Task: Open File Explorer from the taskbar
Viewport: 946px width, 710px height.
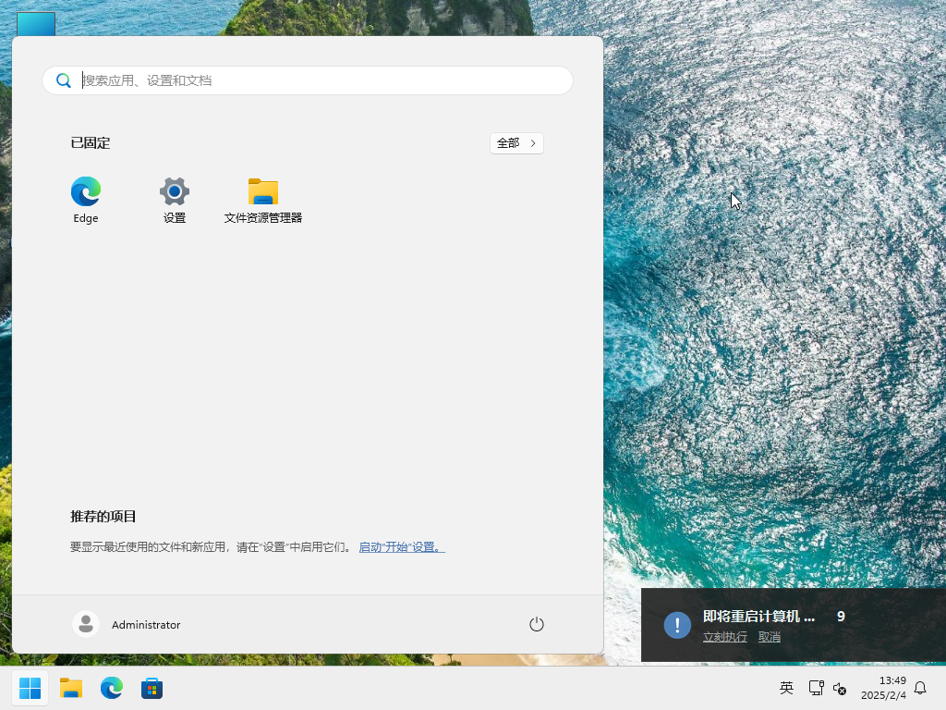Action: [x=71, y=688]
